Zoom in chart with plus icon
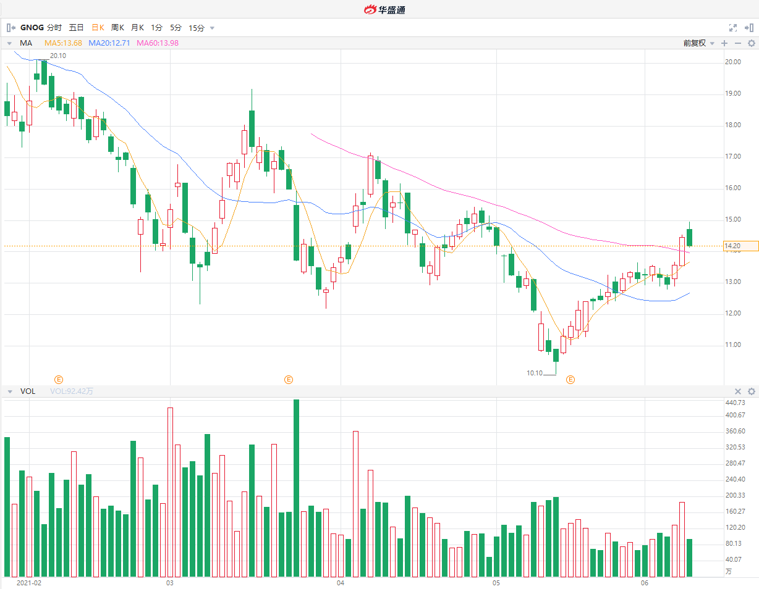The height and width of the screenshot is (589, 759). click(724, 43)
